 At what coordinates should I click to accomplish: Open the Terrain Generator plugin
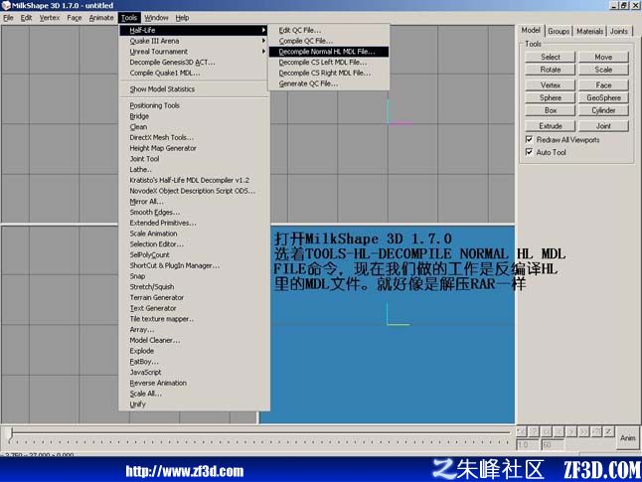point(193,297)
